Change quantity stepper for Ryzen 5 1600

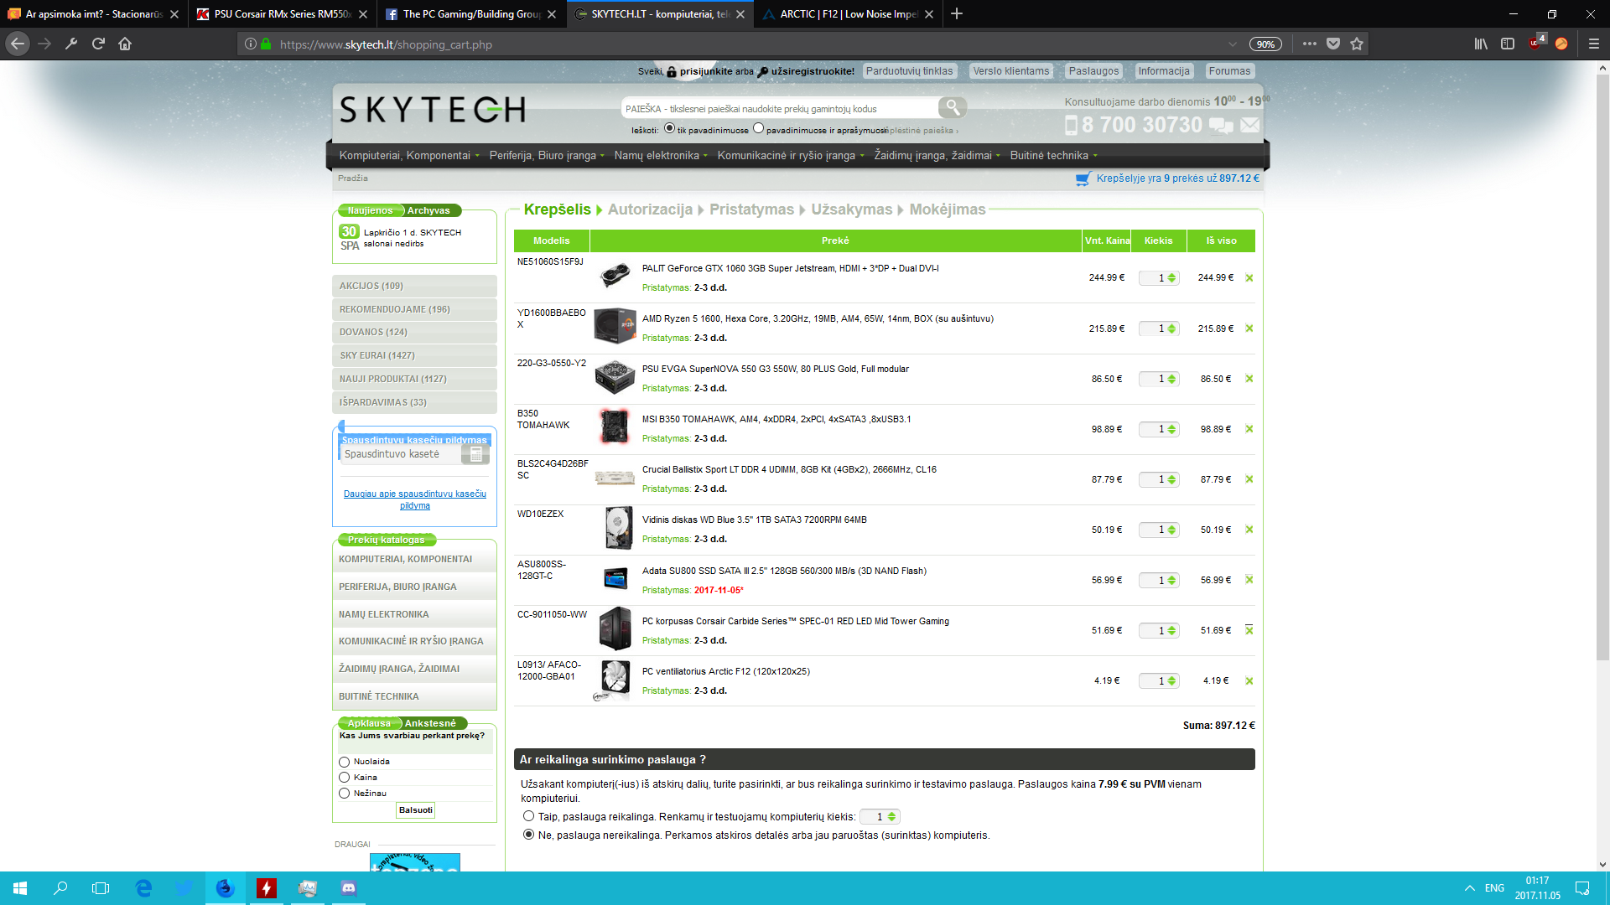click(1171, 328)
